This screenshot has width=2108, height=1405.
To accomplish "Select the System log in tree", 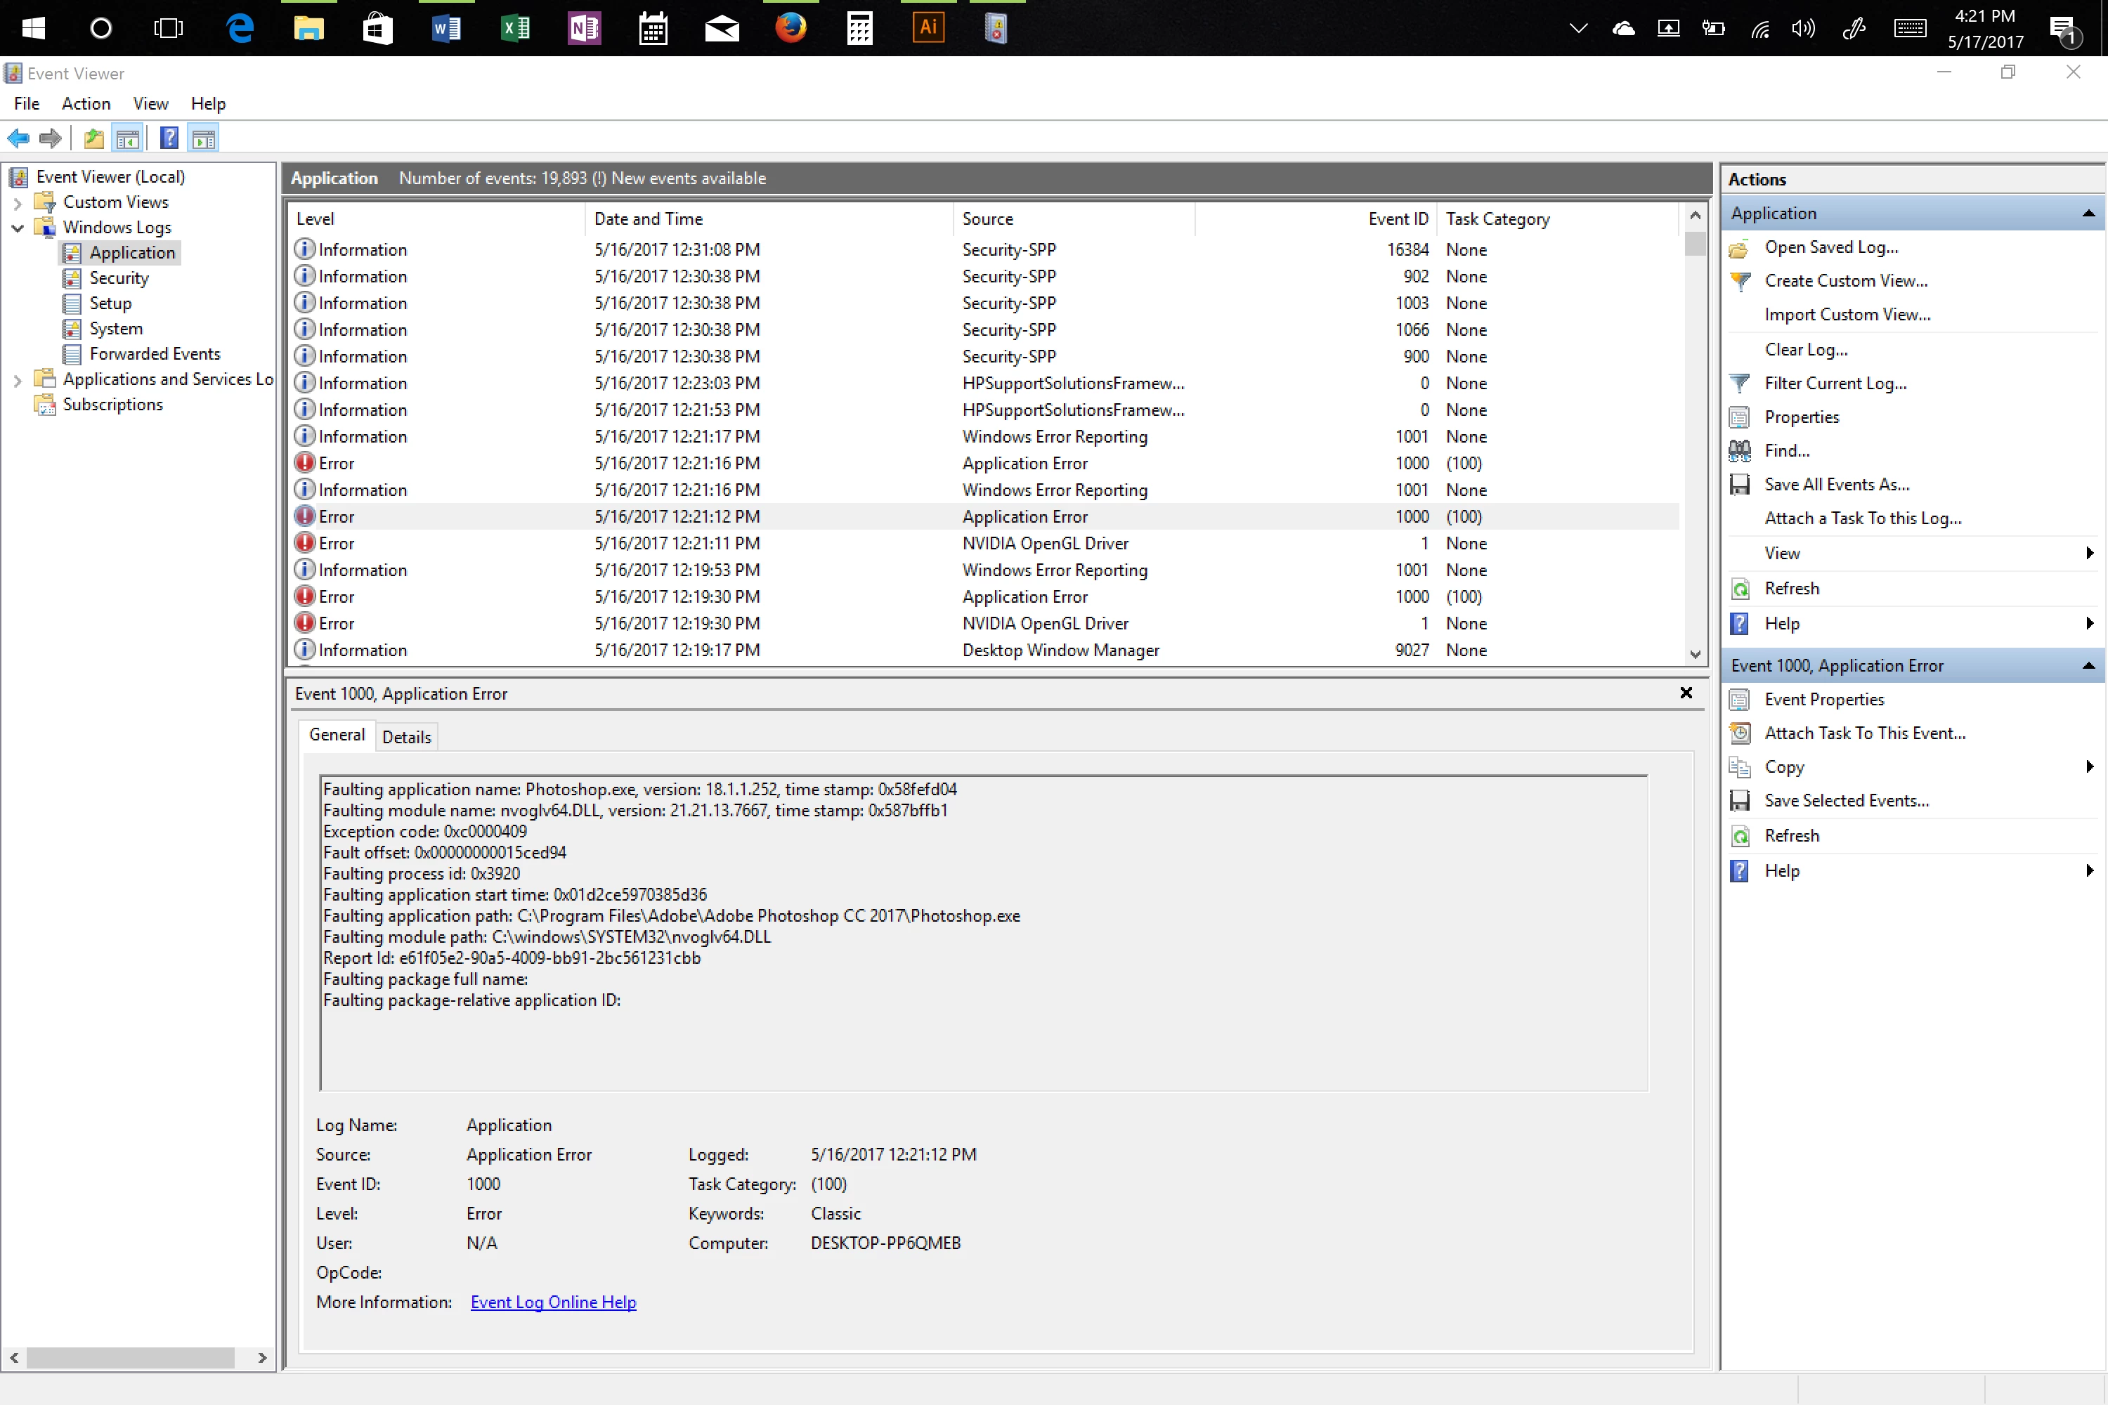I will click(x=116, y=329).
